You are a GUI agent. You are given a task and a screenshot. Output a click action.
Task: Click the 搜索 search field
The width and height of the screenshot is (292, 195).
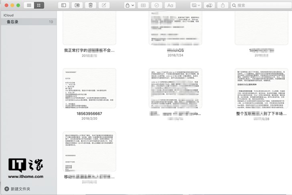tap(261, 5)
